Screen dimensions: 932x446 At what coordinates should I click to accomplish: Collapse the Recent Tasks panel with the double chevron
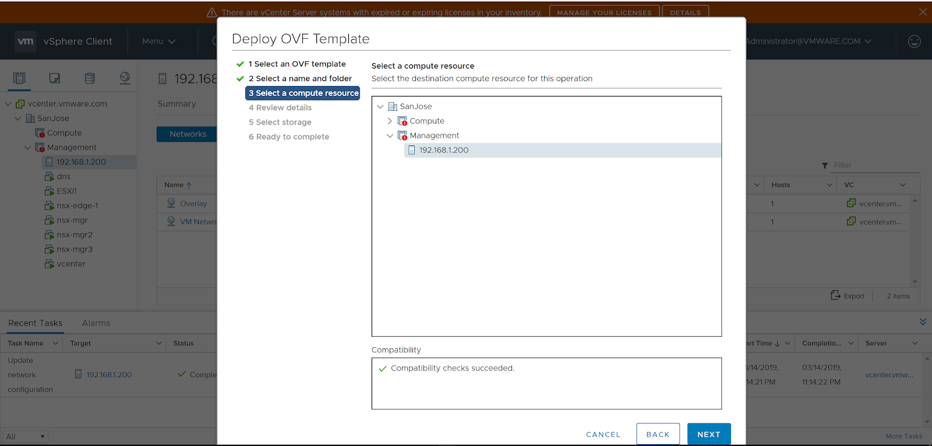(923, 322)
